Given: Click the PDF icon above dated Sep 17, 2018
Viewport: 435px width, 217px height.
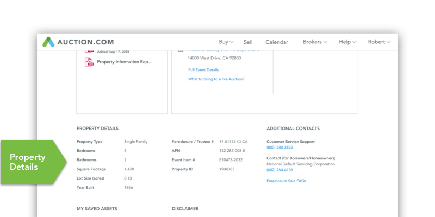Looking at the screenshot, I should (x=89, y=50).
